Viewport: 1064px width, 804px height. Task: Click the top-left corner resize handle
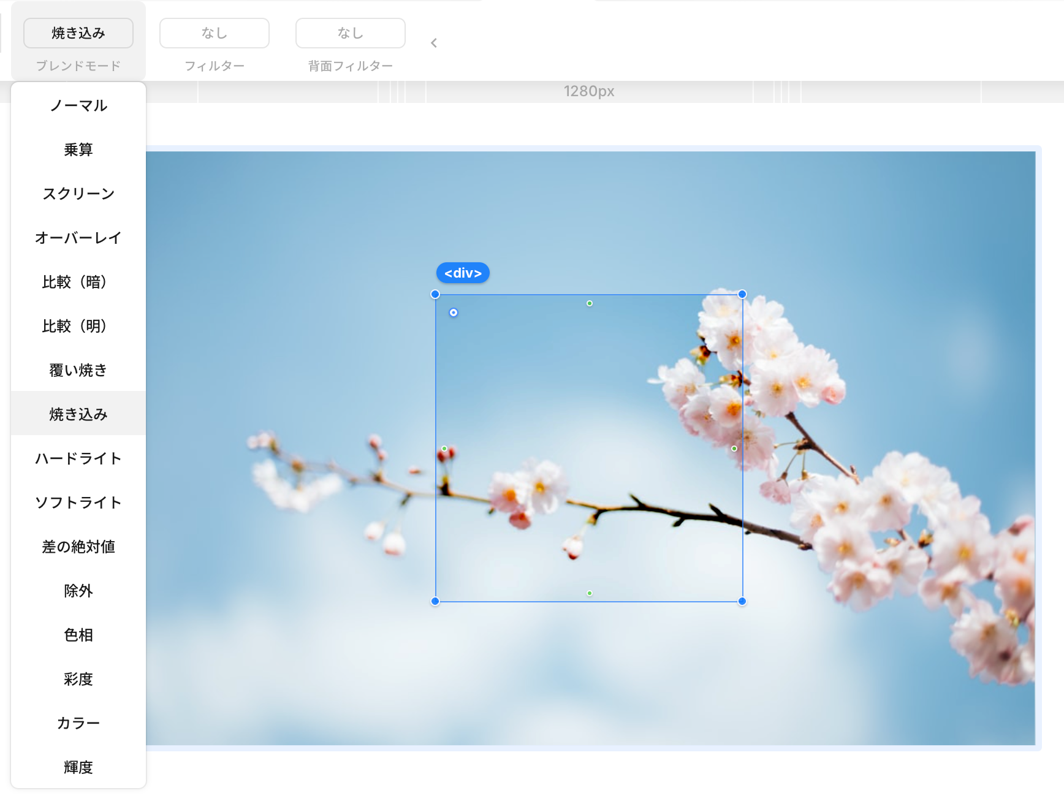click(435, 294)
